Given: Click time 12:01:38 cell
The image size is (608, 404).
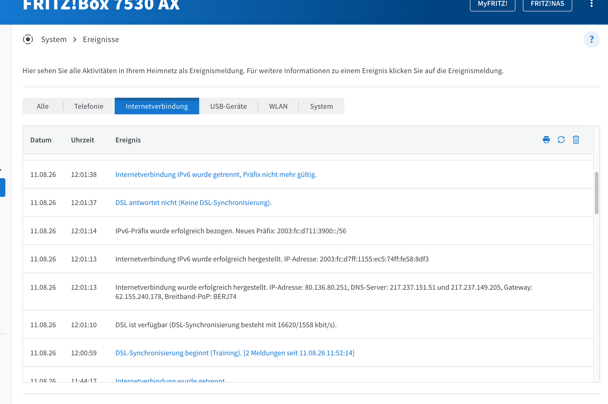Looking at the screenshot, I should tap(84, 174).
